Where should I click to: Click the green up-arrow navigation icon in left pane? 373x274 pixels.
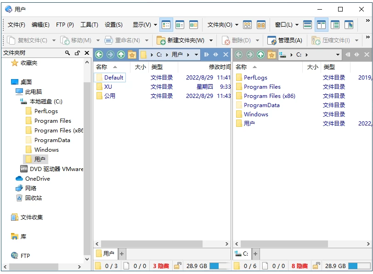[x=120, y=54]
